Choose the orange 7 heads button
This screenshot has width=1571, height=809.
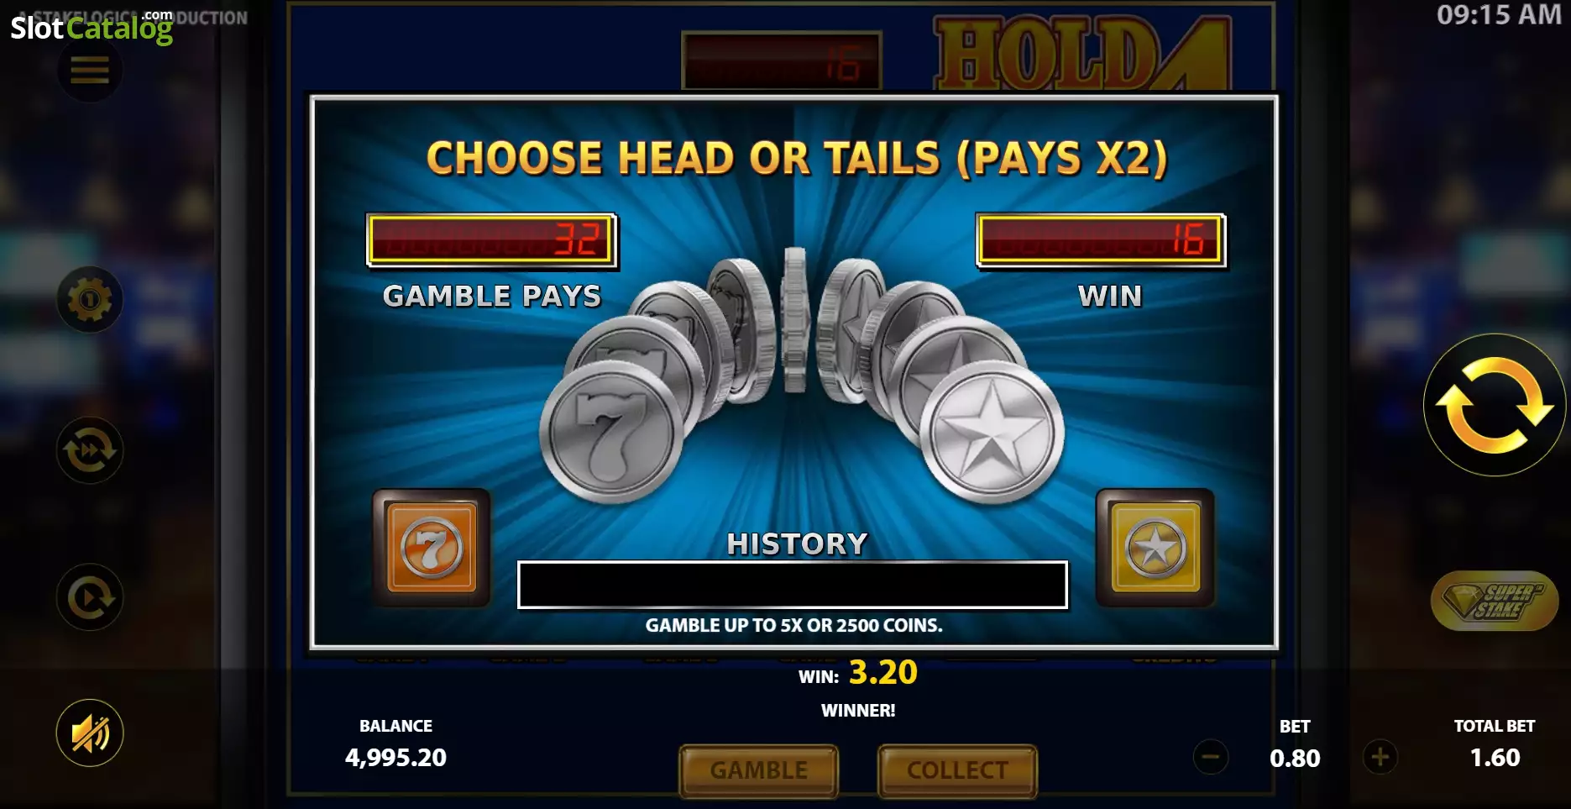tap(432, 548)
